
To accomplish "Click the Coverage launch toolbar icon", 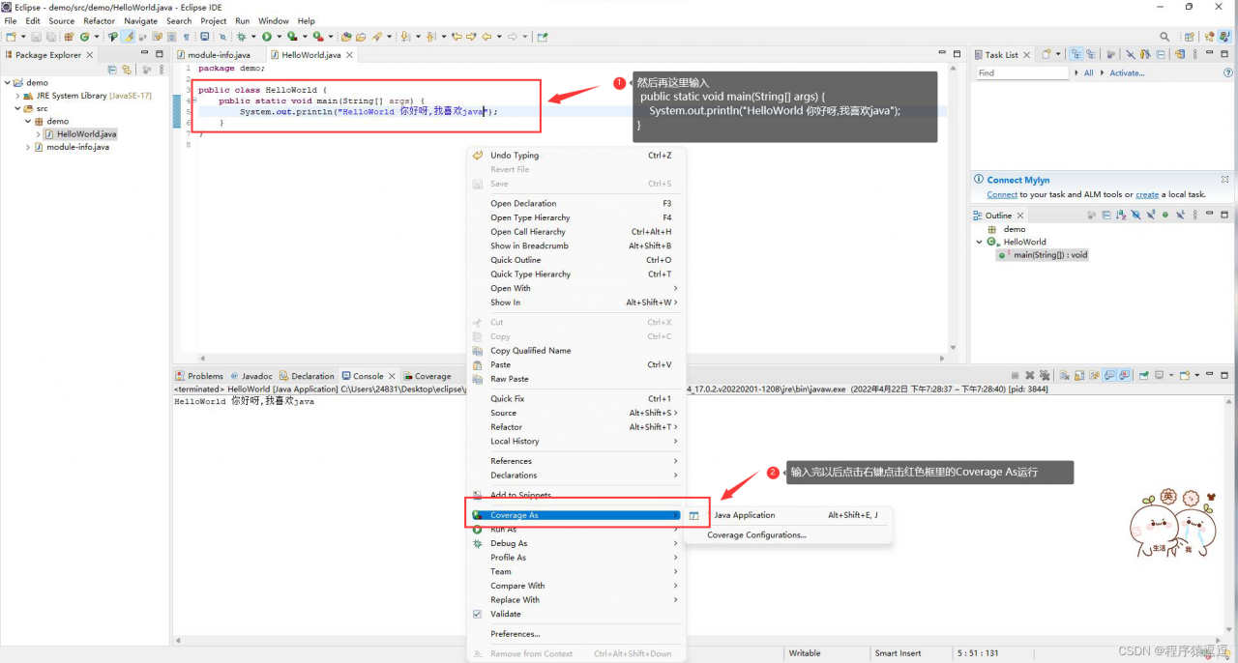I will click(291, 37).
